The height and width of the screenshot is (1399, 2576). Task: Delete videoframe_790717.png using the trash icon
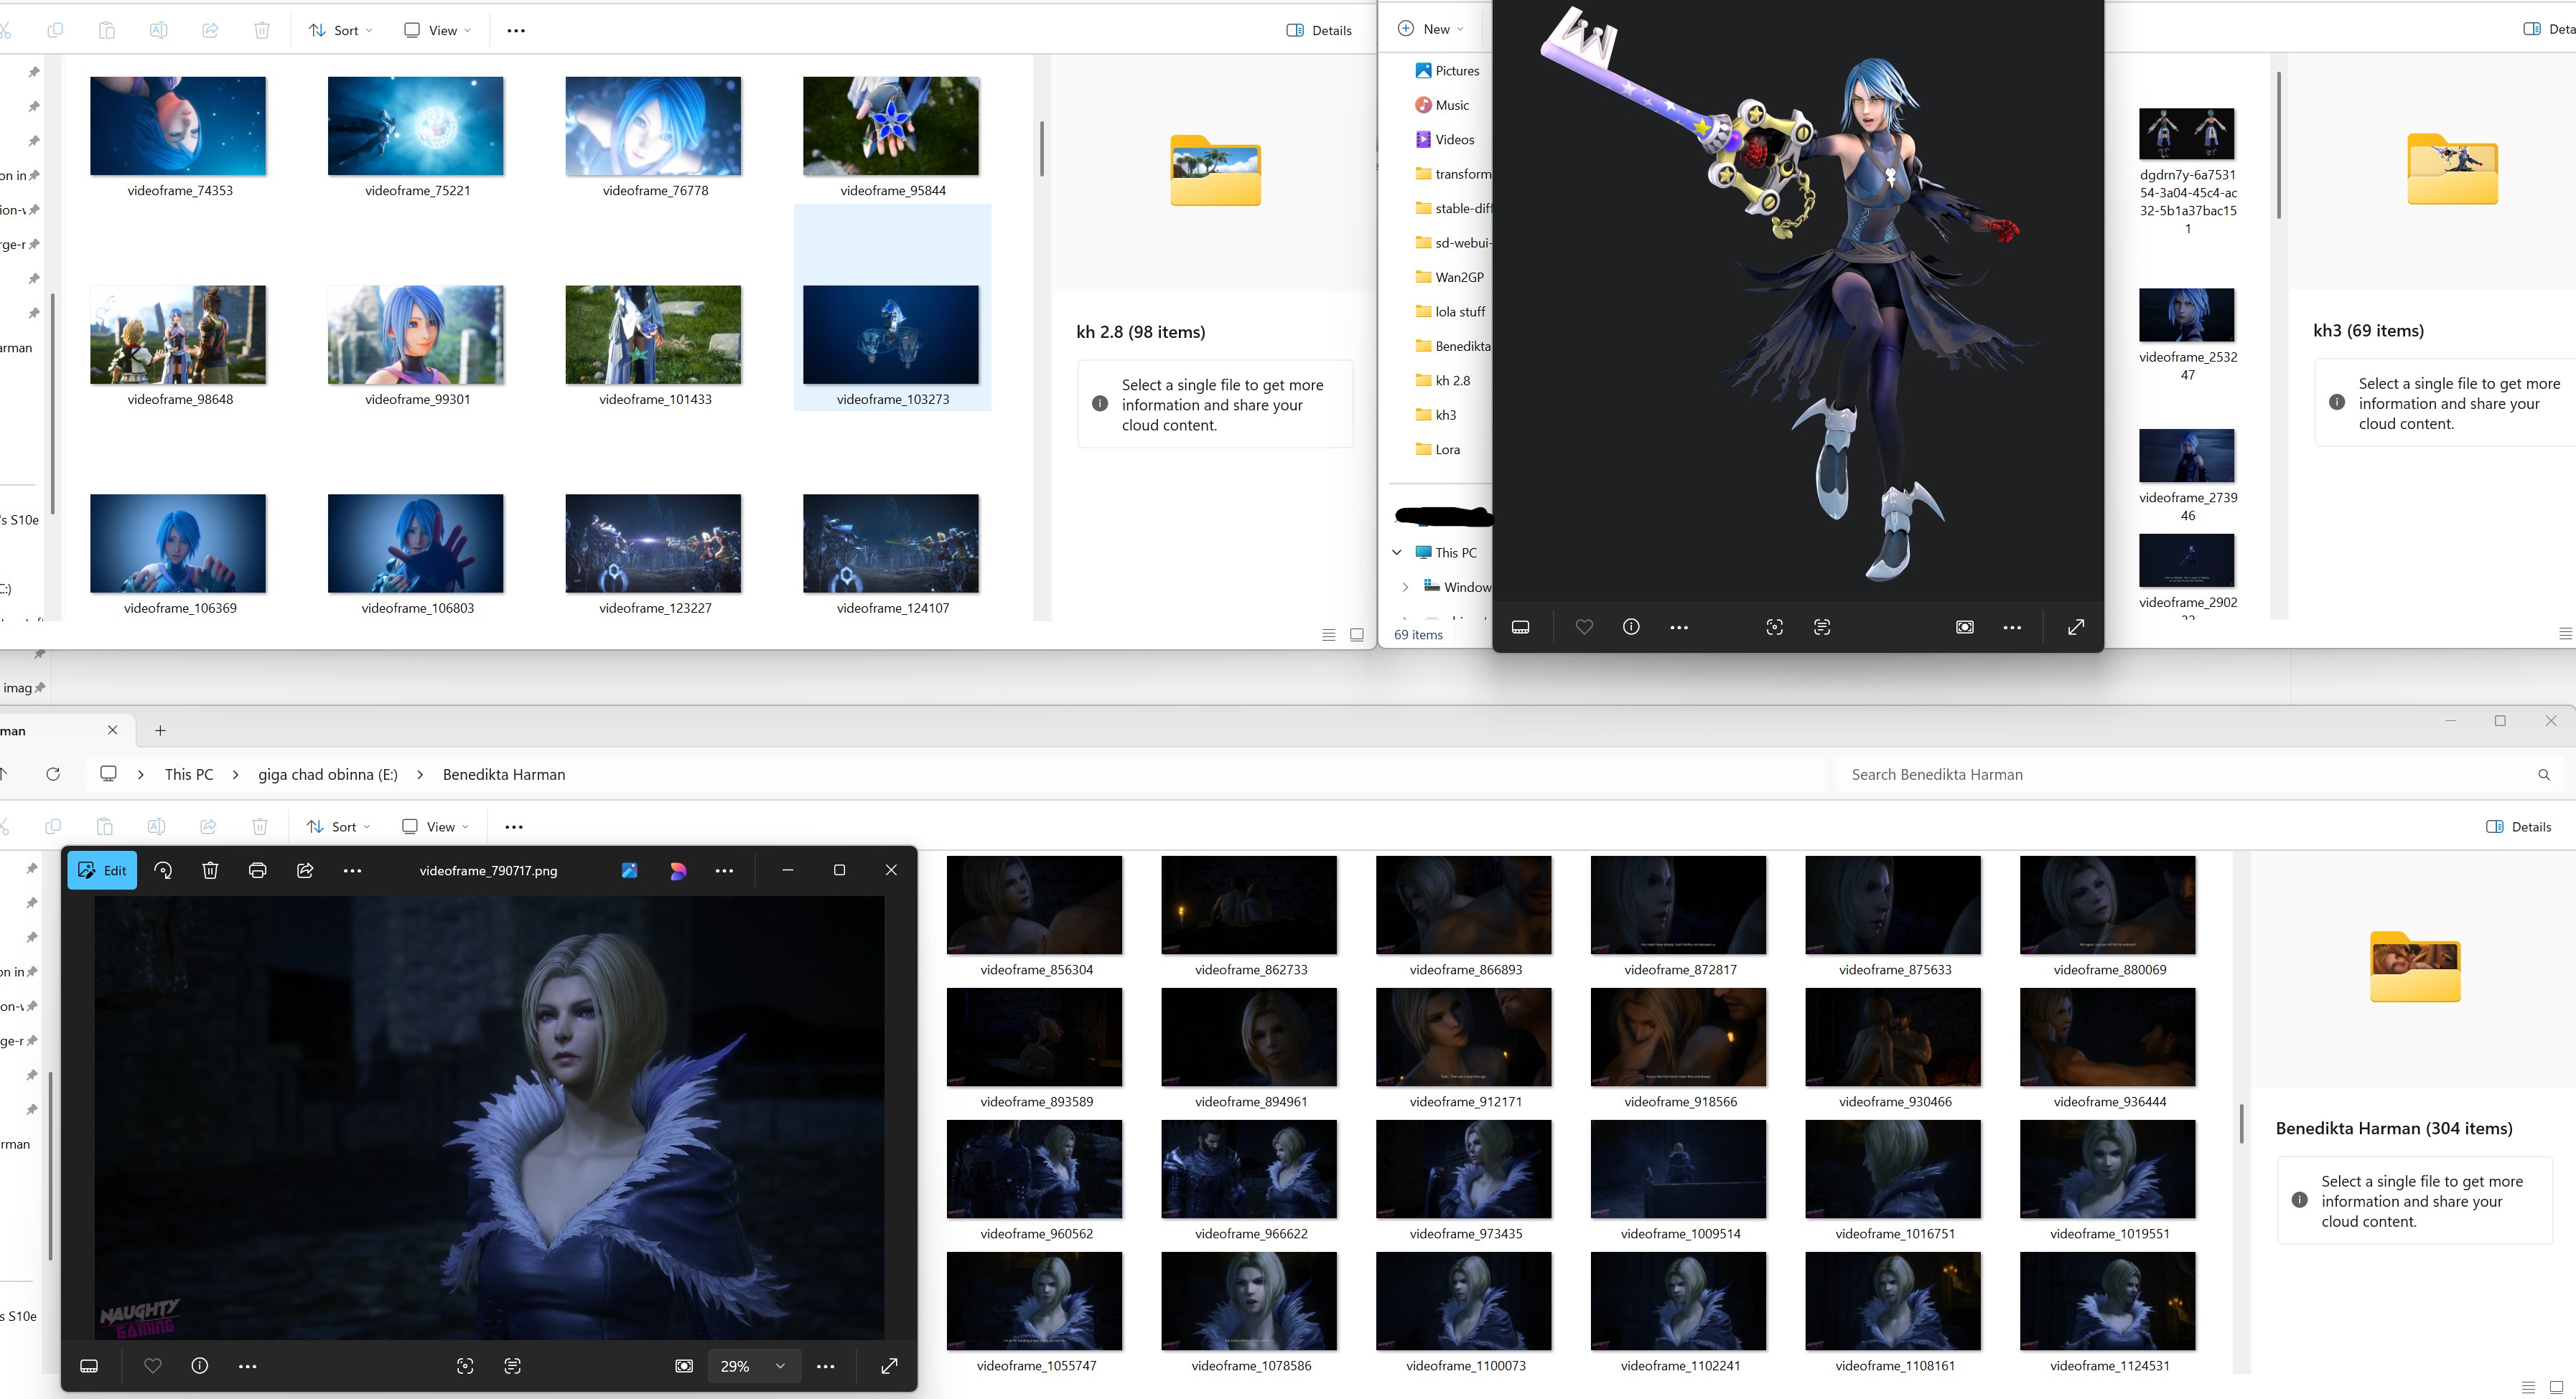click(x=210, y=870)
